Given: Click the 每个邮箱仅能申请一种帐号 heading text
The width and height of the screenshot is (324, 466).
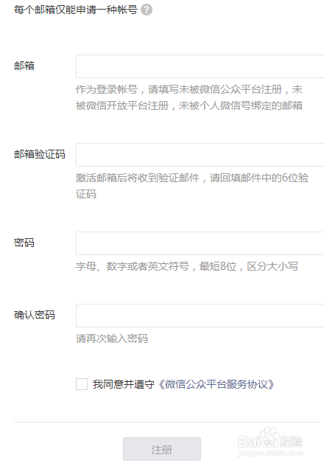Looking at the screenshot, I should (76, 10).
